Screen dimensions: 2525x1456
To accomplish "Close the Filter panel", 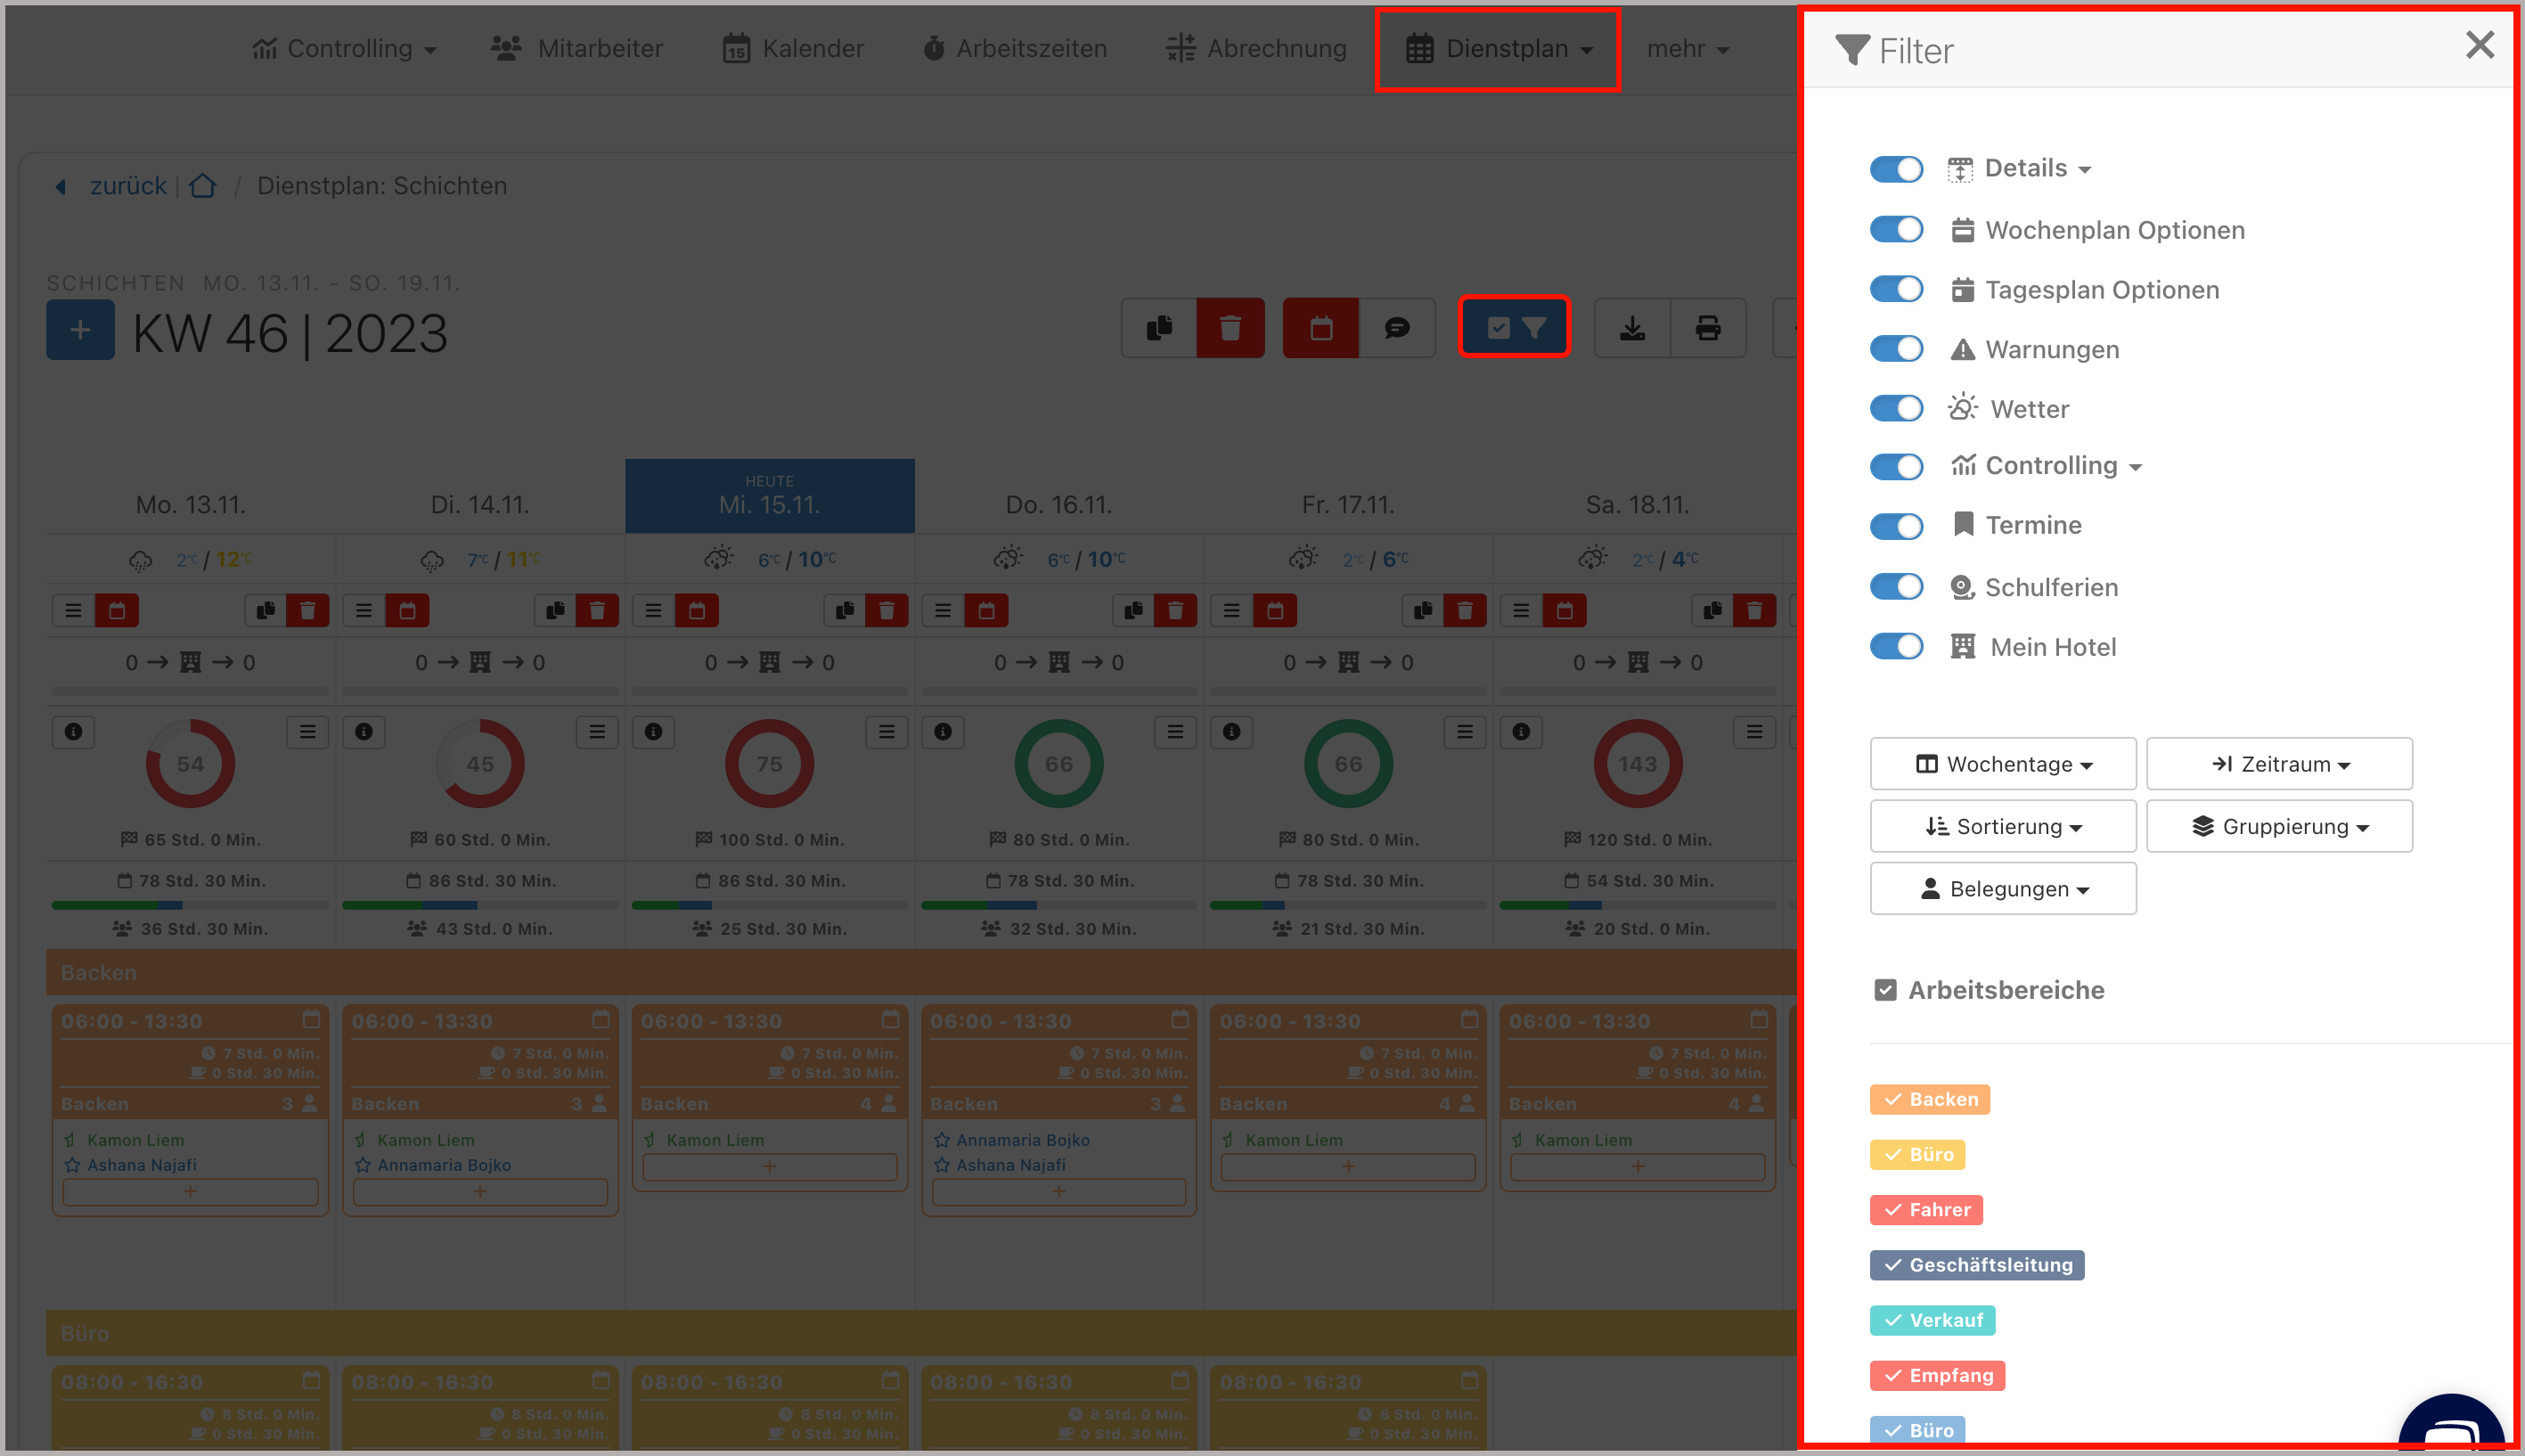I will click(x=2478, y=45).
